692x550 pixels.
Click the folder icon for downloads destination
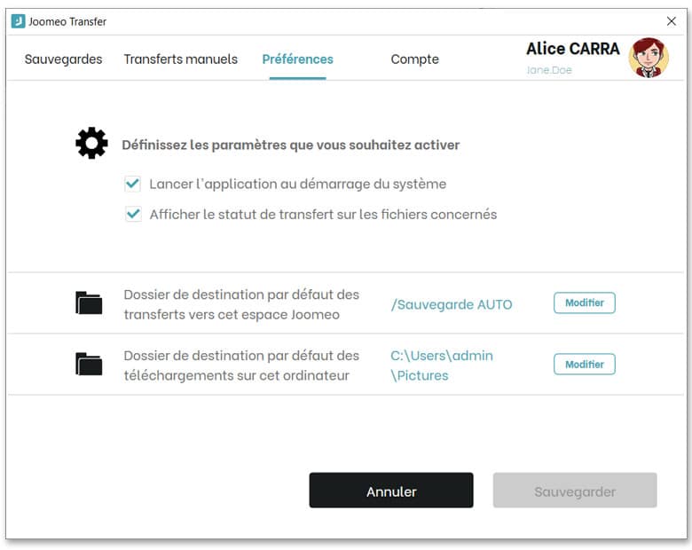coord(89,365)
